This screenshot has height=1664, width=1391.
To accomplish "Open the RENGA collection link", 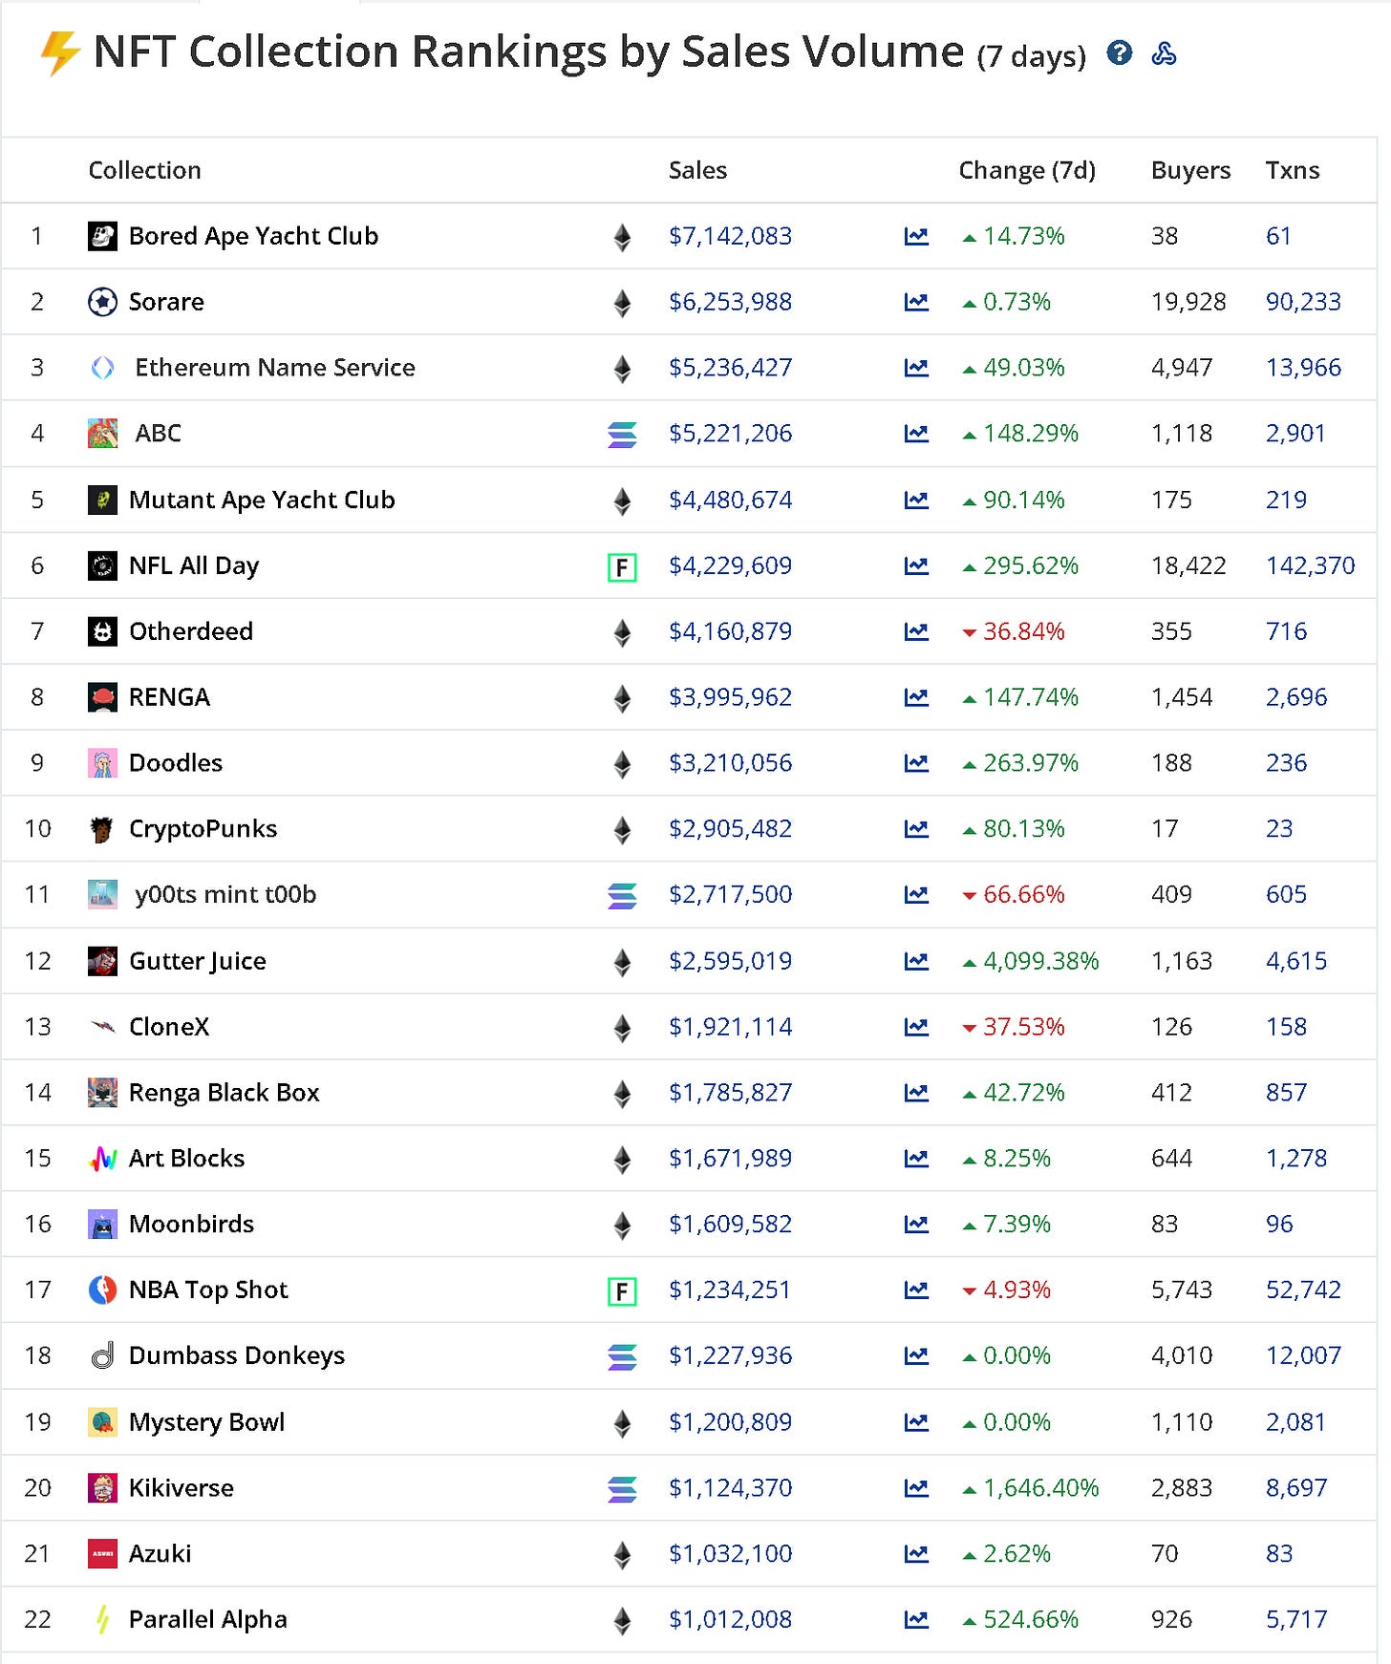I will tap(169, 697).
